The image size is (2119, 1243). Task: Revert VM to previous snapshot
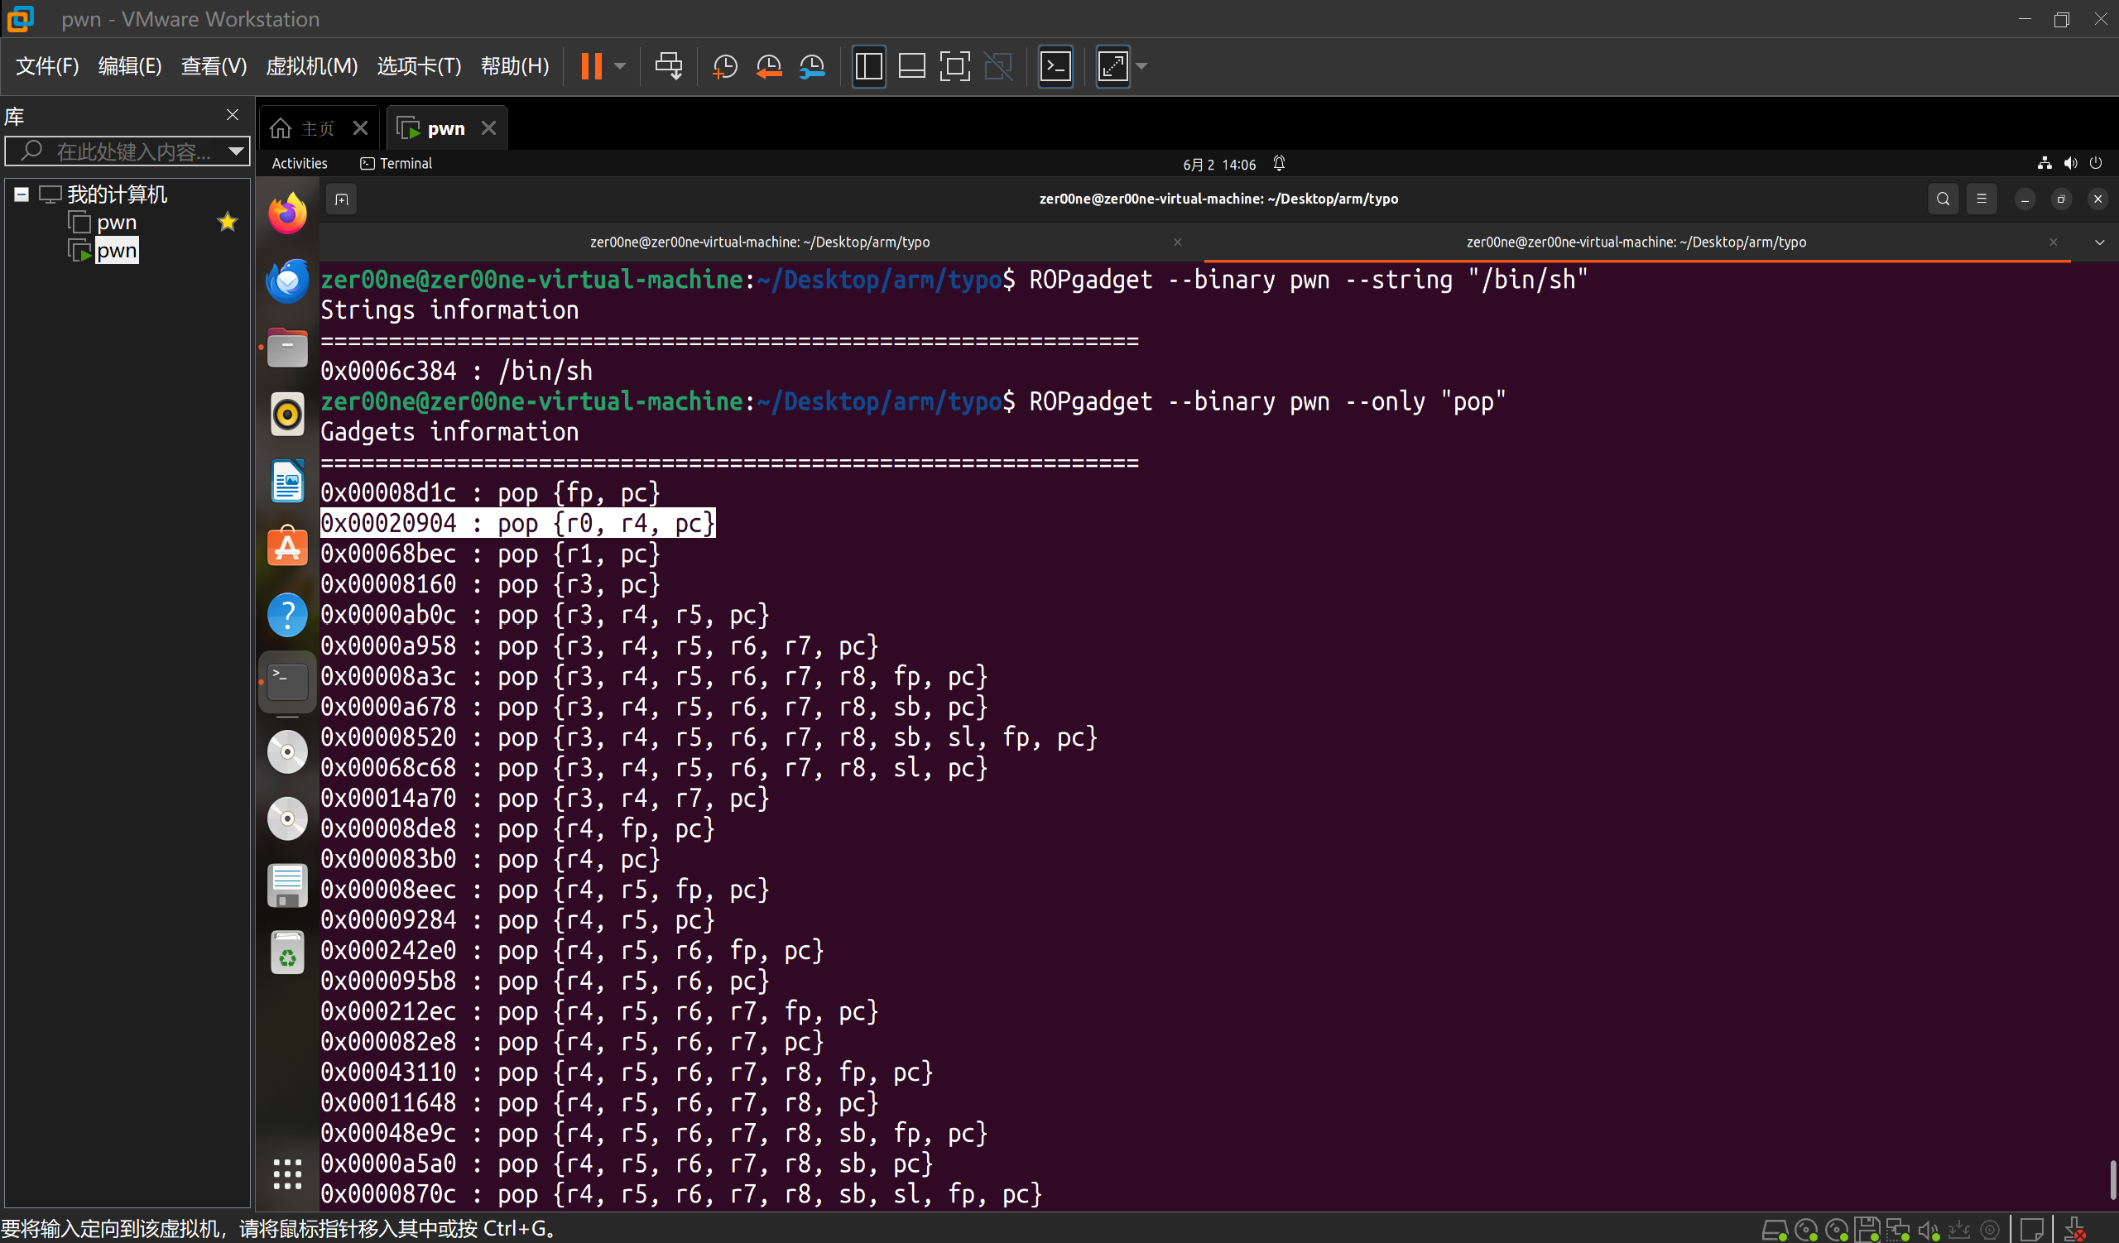click(x=769, y=65)
